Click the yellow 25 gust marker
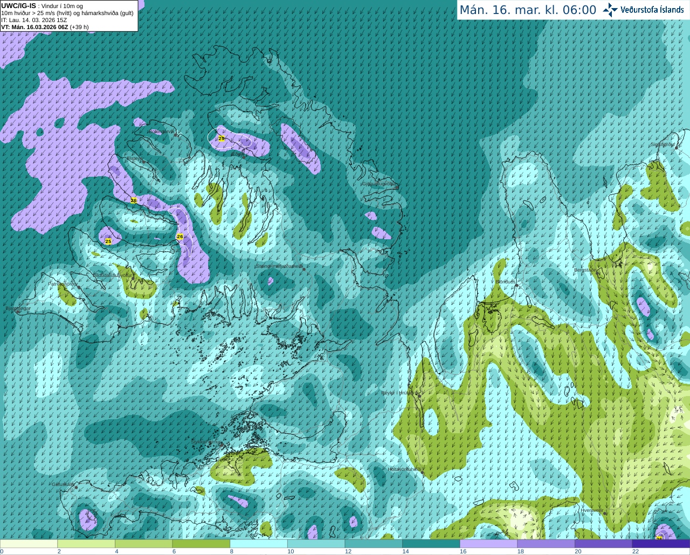Screen dimensions: 690x555 (108, 241)
